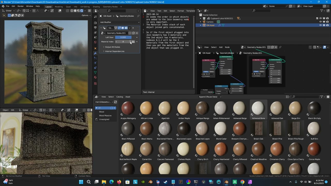Select the GN Asset outliner row
Image resolution: width=331 pixels, height=186 pixels.
point(263,25)
